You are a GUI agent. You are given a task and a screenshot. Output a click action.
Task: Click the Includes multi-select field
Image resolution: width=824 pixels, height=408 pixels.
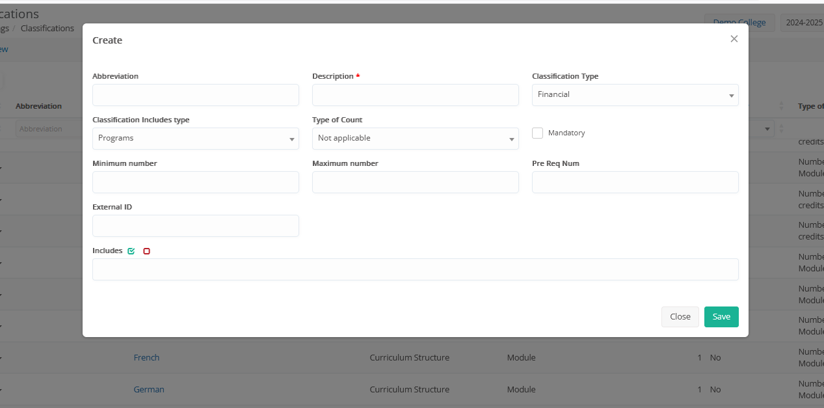click(415, 269)
